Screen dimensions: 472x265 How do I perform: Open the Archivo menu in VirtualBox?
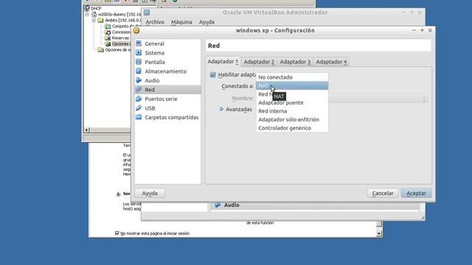coord(155,22)
